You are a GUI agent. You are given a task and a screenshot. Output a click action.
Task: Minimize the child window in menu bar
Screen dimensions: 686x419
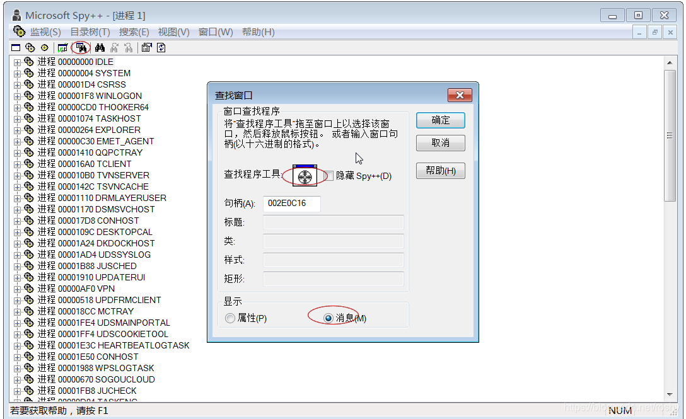[x=639, y=32]
